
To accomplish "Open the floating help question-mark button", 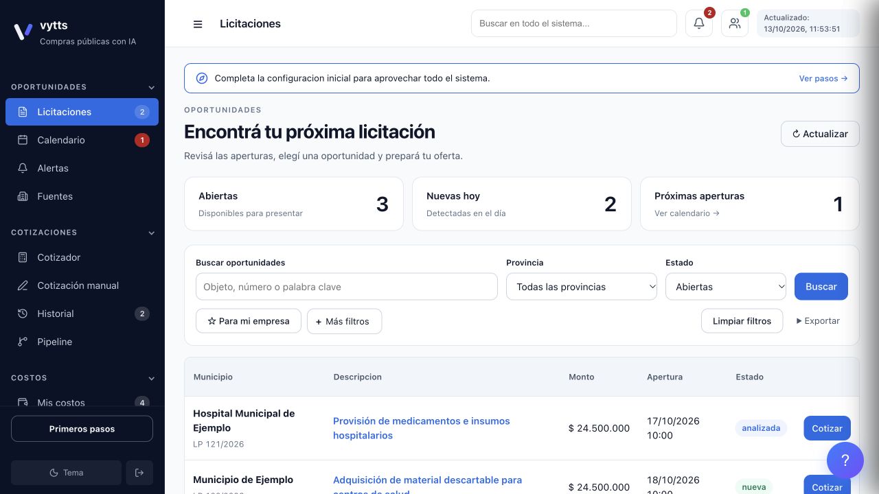I will [845, 460].
